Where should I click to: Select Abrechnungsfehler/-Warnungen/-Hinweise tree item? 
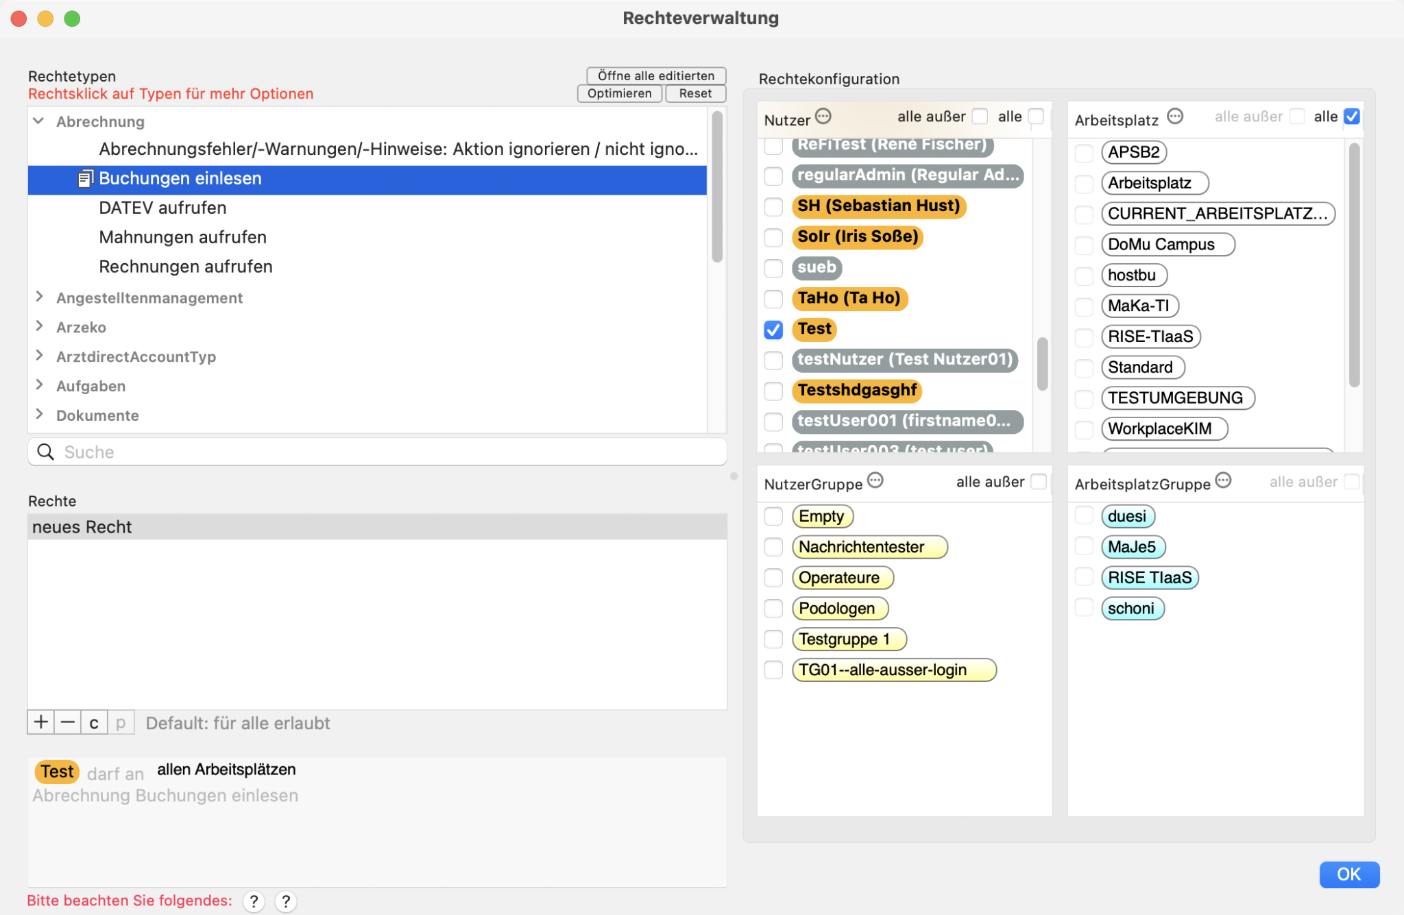tap(367, 149)
